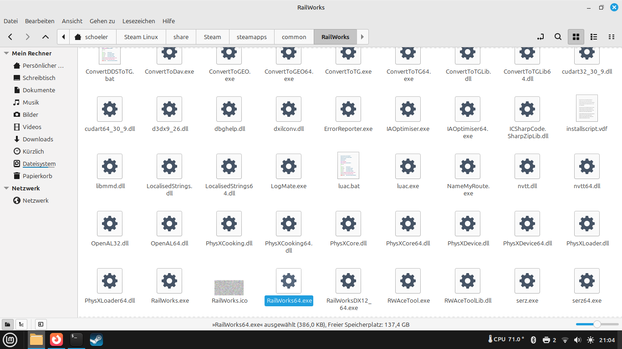Open Videos in the sidebar
622x349 pixels.
pos(39,127)
